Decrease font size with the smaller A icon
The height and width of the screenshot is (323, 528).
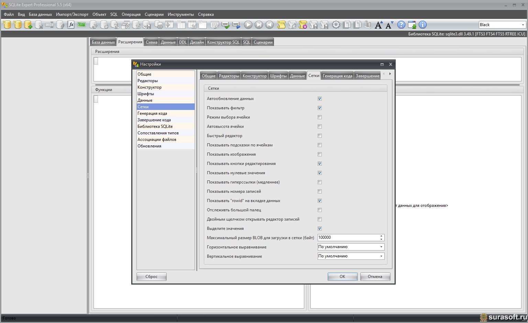(x=389, y=25)
